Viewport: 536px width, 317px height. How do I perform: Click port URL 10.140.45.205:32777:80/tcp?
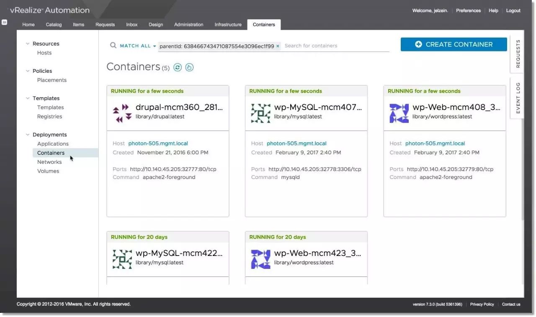(173, 169)
